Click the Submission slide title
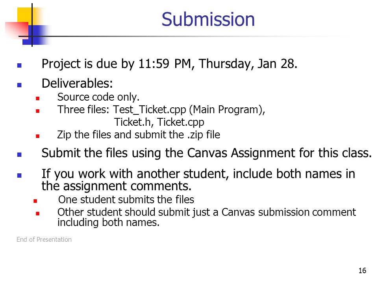Image resolution: width=378 pixels, height=283 pixels. pyautogui.click(x=208, y=19)
